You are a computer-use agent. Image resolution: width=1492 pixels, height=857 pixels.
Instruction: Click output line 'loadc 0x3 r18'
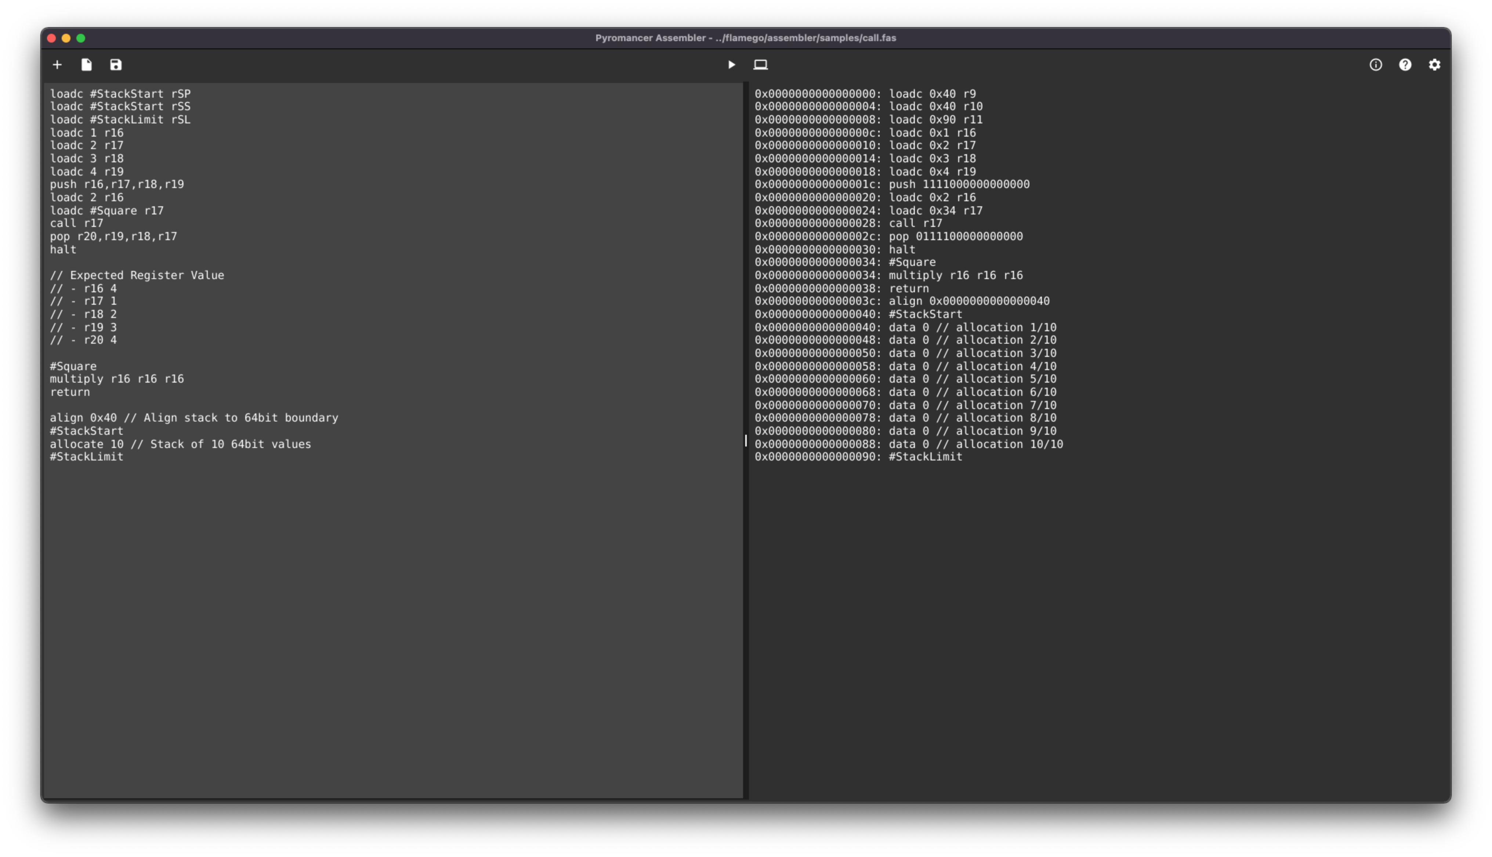click(x=865, y=159)
